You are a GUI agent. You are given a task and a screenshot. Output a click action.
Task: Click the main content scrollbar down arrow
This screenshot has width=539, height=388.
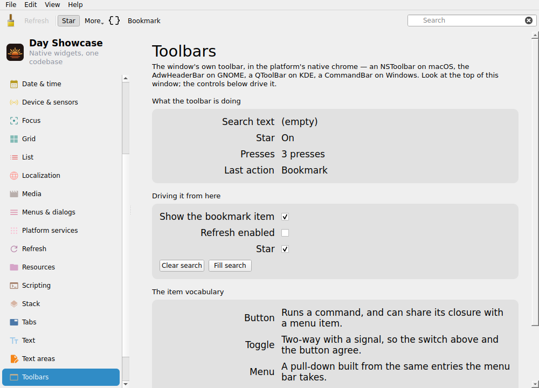point(535,384)
